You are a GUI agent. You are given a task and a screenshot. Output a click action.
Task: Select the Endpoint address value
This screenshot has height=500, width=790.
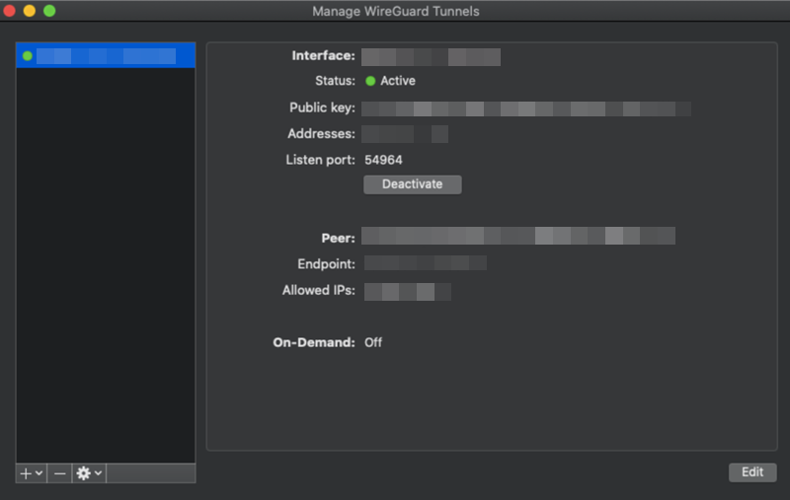(425, 263)
